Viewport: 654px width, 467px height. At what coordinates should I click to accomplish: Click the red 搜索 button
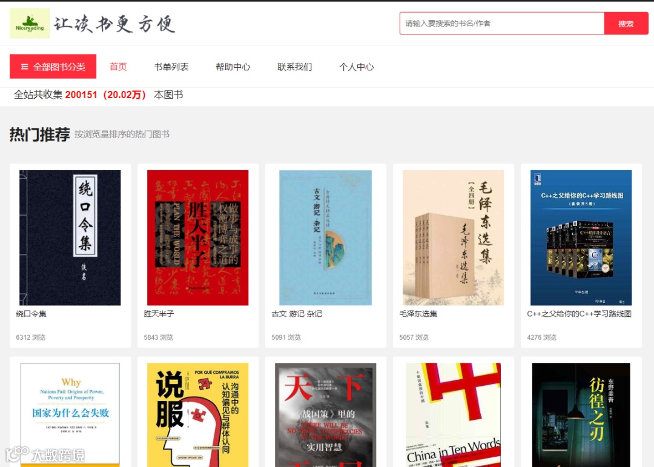[626, 24]
